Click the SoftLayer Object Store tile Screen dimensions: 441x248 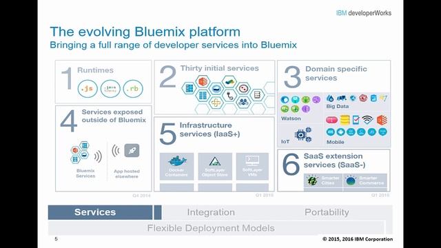(215, 166)
